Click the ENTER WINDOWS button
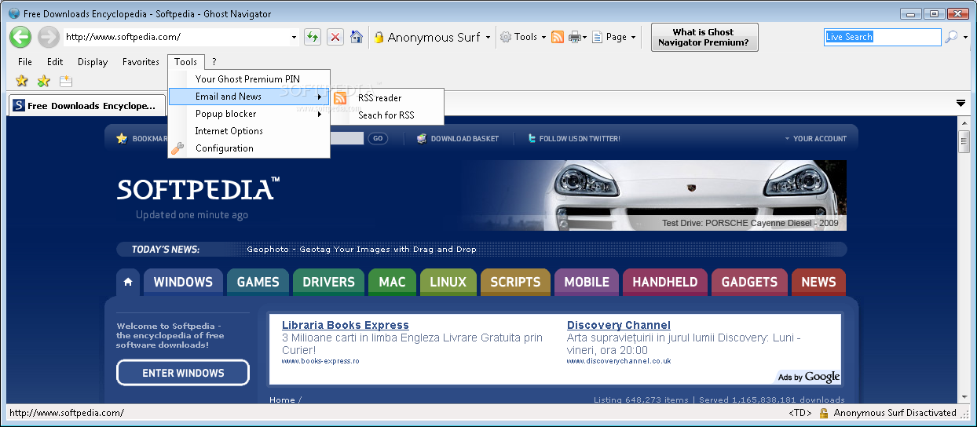Viewport: 977px width, 427px height. click(183, 373)
